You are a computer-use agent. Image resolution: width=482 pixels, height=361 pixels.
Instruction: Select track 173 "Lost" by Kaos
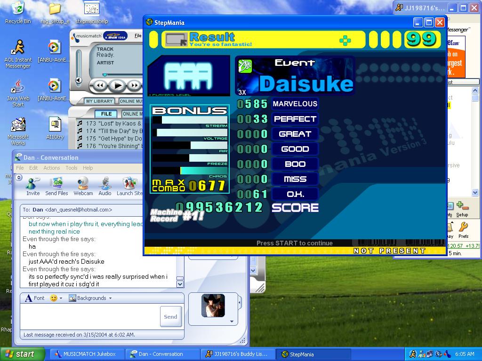[x=109, y=124]
